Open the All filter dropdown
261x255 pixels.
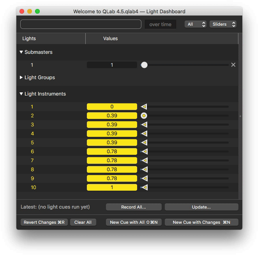(196, 24)
